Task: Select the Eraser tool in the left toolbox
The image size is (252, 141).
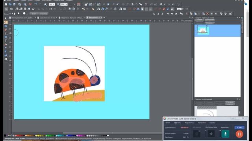Action: 6,30
